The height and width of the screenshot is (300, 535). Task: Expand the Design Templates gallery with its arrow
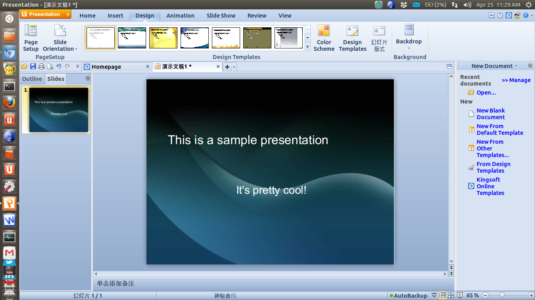click(x=307, y=47)
